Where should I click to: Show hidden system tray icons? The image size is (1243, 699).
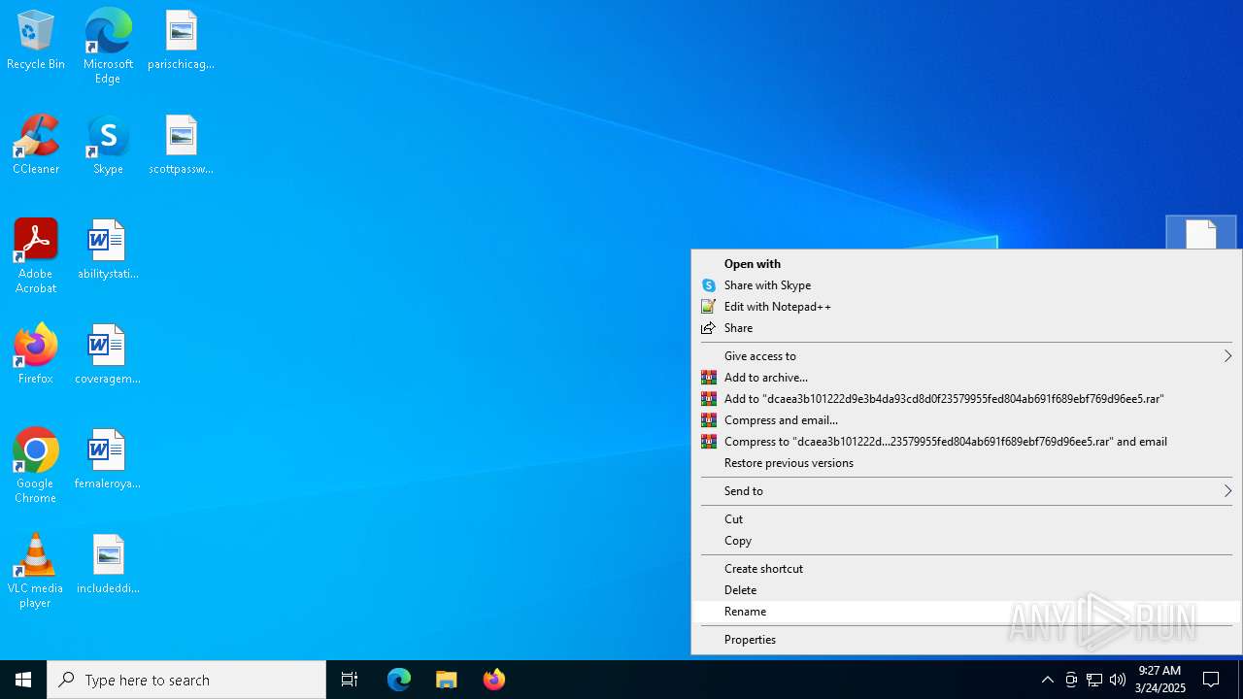[x=1047, y=680]
